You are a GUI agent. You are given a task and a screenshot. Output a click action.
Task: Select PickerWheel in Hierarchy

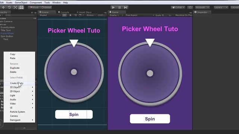(x=7, y=33)
